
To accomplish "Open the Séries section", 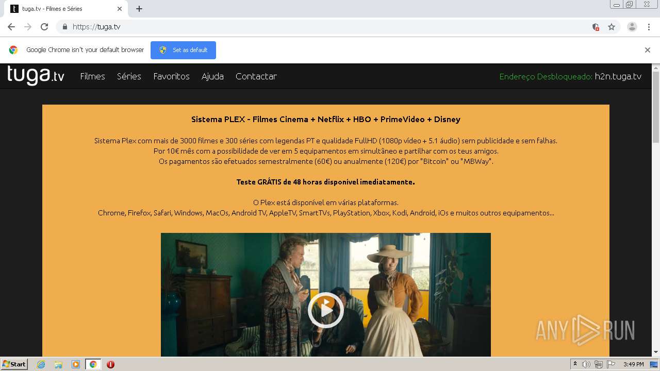I will click(129, 76).
